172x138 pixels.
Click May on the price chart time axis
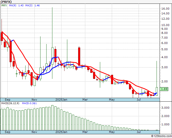112,100
